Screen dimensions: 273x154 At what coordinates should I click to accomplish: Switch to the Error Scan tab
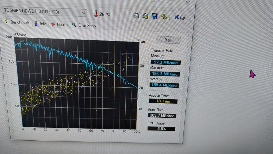click(84, 25)
